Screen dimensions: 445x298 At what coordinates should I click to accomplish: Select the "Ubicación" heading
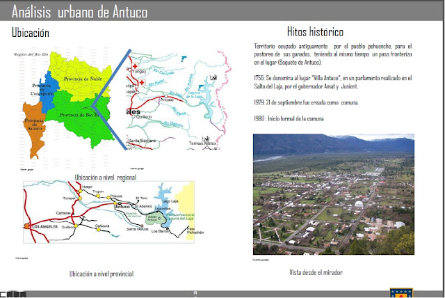pyautogui.click(x=31, y=33)
